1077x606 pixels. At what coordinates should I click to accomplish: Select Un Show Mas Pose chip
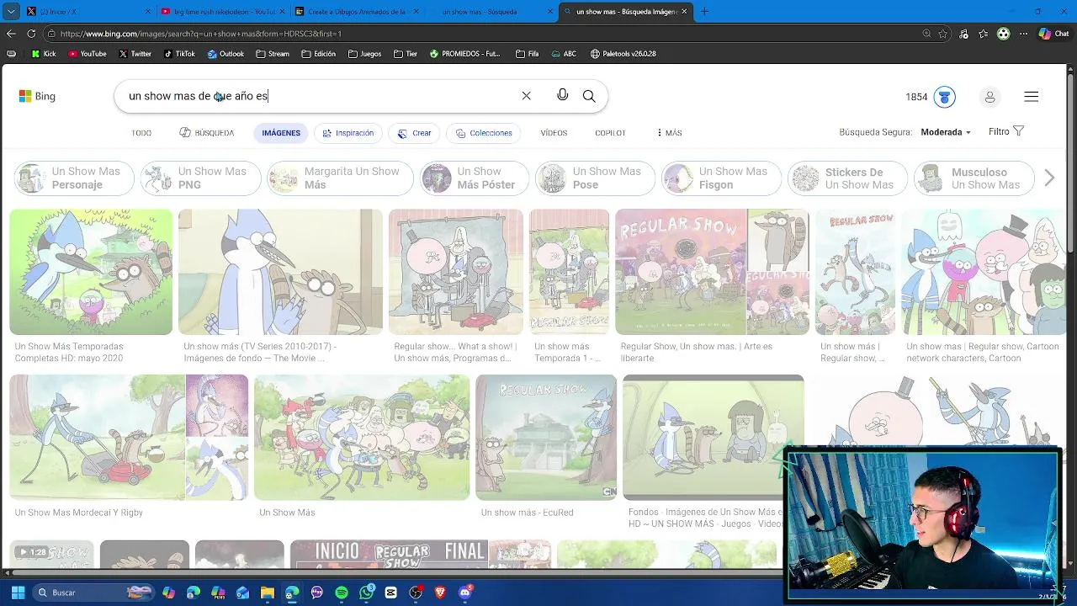click(595, 178)
